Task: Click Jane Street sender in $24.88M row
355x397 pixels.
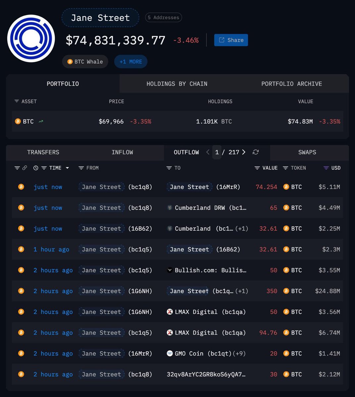Action: pyautogui.click(x=101, y=291)
